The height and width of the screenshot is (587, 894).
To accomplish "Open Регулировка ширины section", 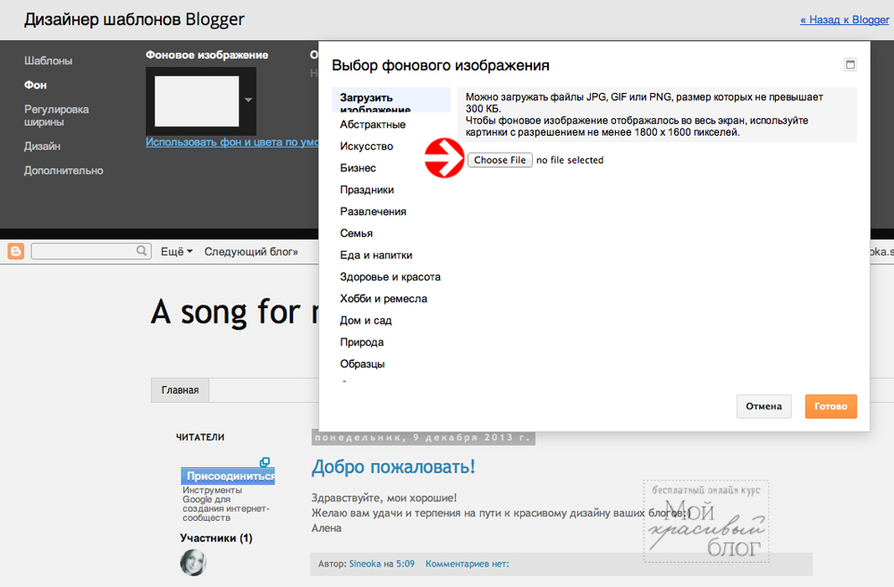I will [56, 115].
